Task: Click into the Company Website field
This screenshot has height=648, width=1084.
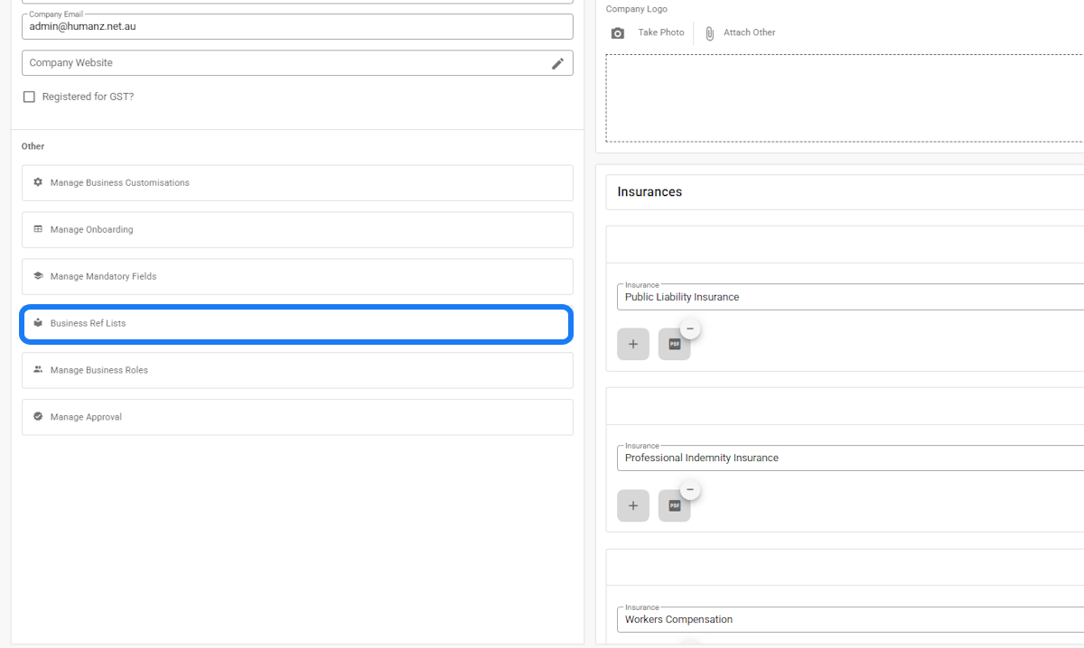Action: click(297, 63)
